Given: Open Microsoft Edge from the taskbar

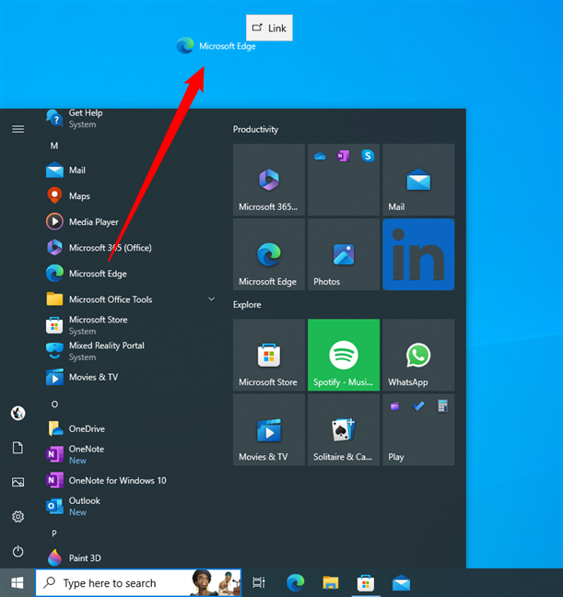Looking at the screenshot, I should point(295,582).
